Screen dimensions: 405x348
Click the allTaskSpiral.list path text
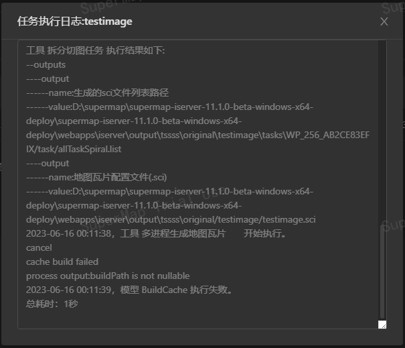74,149
